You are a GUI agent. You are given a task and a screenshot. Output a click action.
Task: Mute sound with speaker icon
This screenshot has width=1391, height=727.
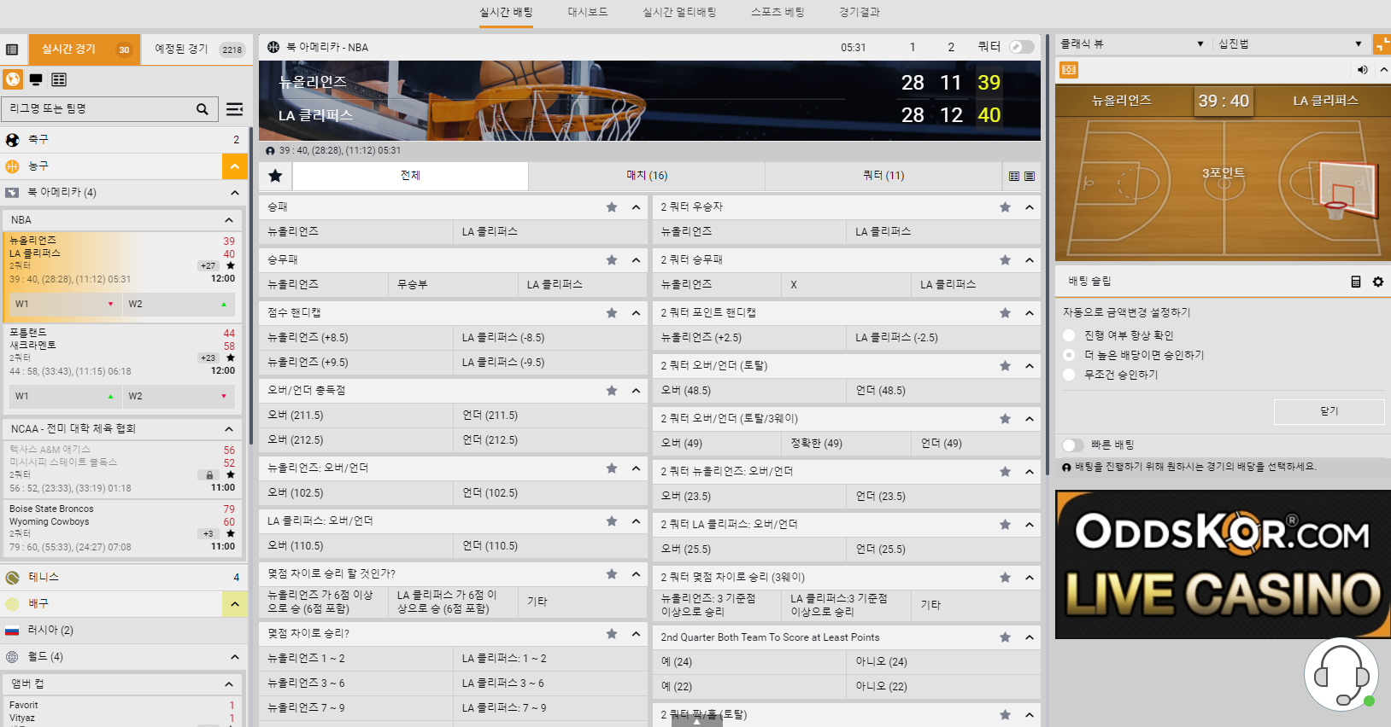[x=1362, y=70]
